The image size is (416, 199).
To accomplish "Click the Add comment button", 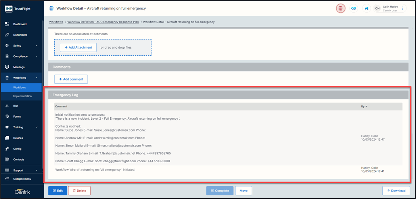I will point(71,79).
